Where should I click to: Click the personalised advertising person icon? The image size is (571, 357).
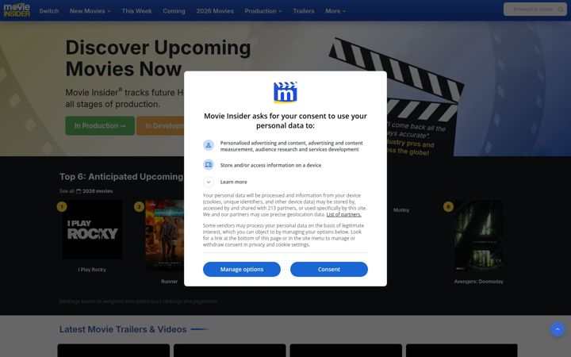pyautogui.click(x=209, y=145)
